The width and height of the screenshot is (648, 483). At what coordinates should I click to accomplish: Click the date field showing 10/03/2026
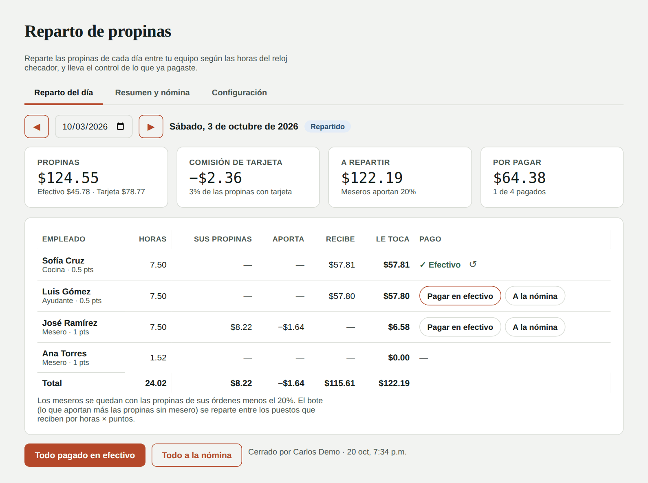(x=94, y=127)
